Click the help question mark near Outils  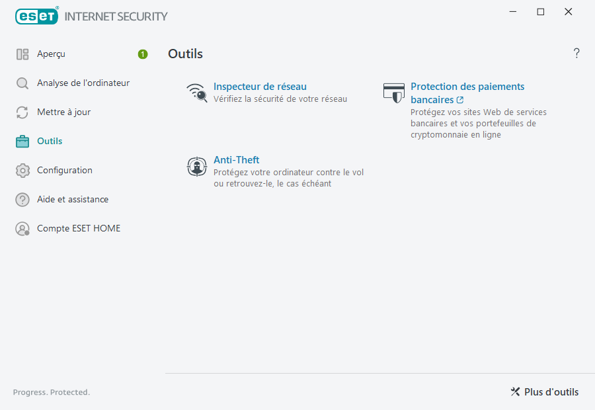point(576,53)
